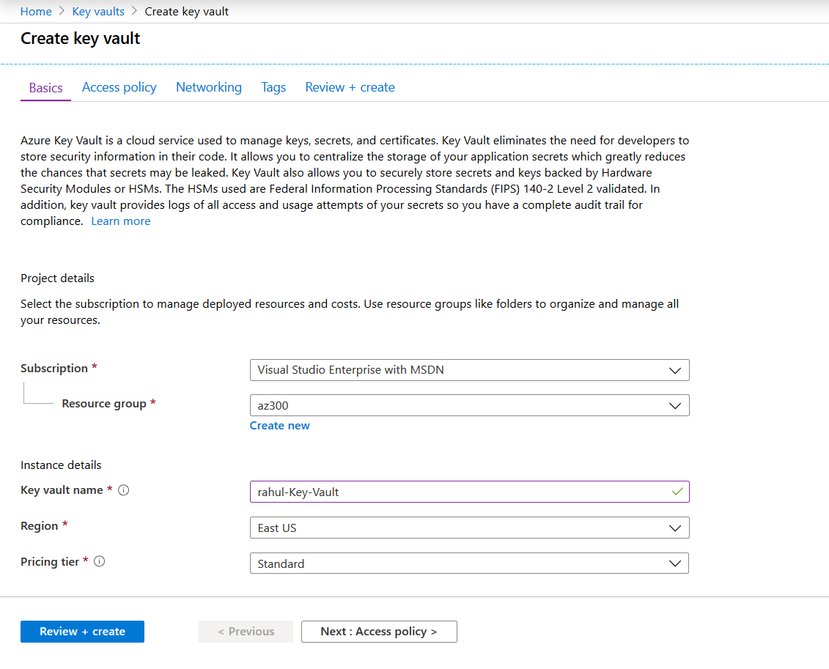Click the blue Review + create button

tap(83, 632)
